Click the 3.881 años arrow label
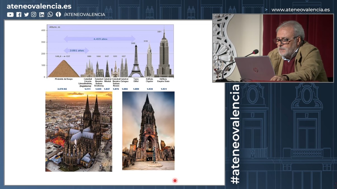The width and height of the screenshot is (337, 189). (x=77, y=51)
